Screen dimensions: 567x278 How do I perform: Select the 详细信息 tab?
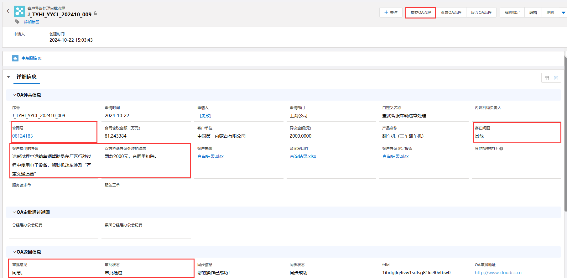(27, 77)
